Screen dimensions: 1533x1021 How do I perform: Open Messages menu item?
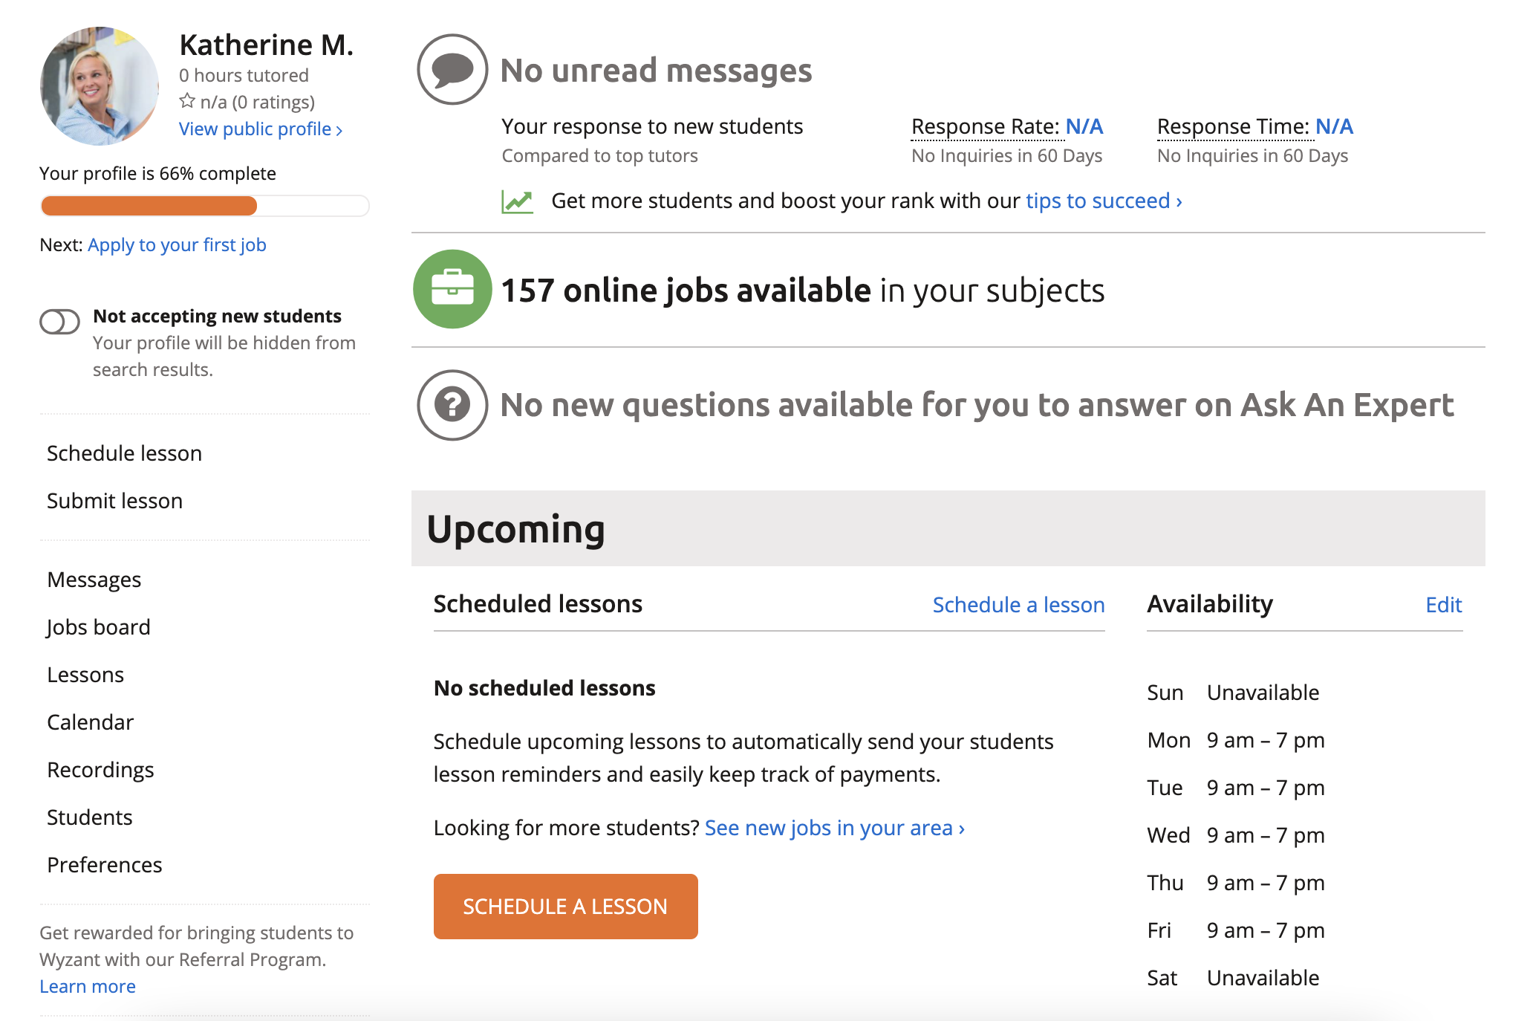pyautogui.click(x=92, y=579)
